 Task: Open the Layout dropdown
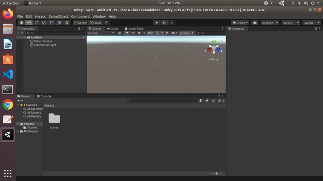coord(311,23)
